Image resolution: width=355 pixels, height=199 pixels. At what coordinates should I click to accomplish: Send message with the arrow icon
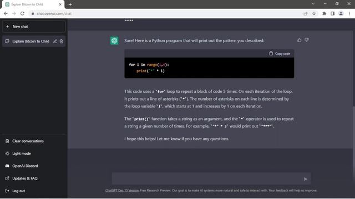[306, 179]
